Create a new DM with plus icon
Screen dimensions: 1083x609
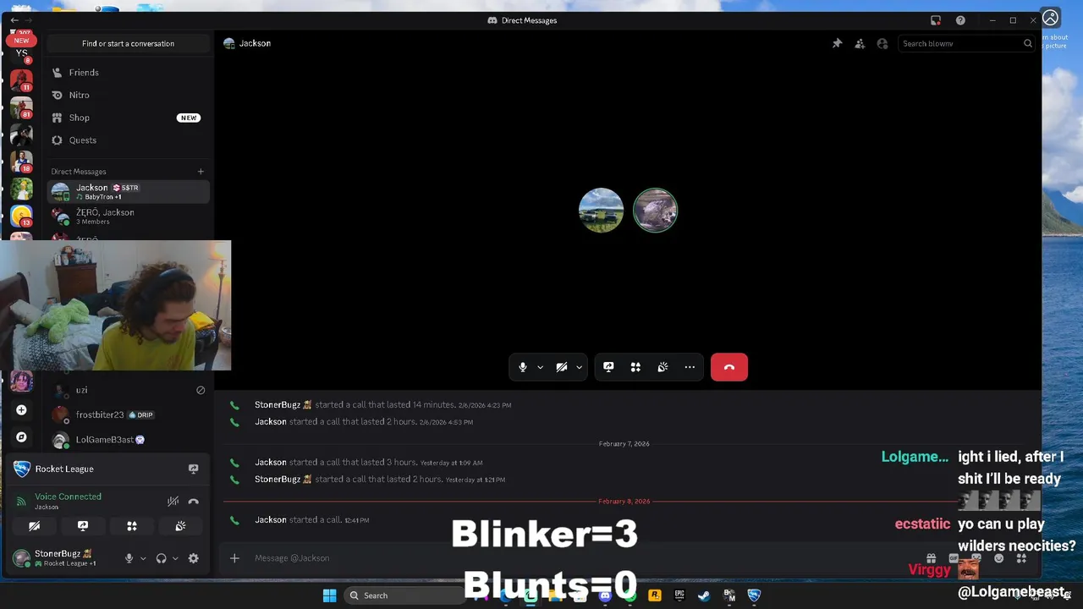click(x=201, y=172)
